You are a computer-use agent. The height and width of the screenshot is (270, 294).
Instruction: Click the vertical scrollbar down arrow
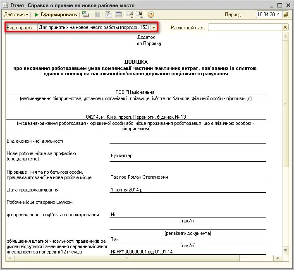click(285, 251)
